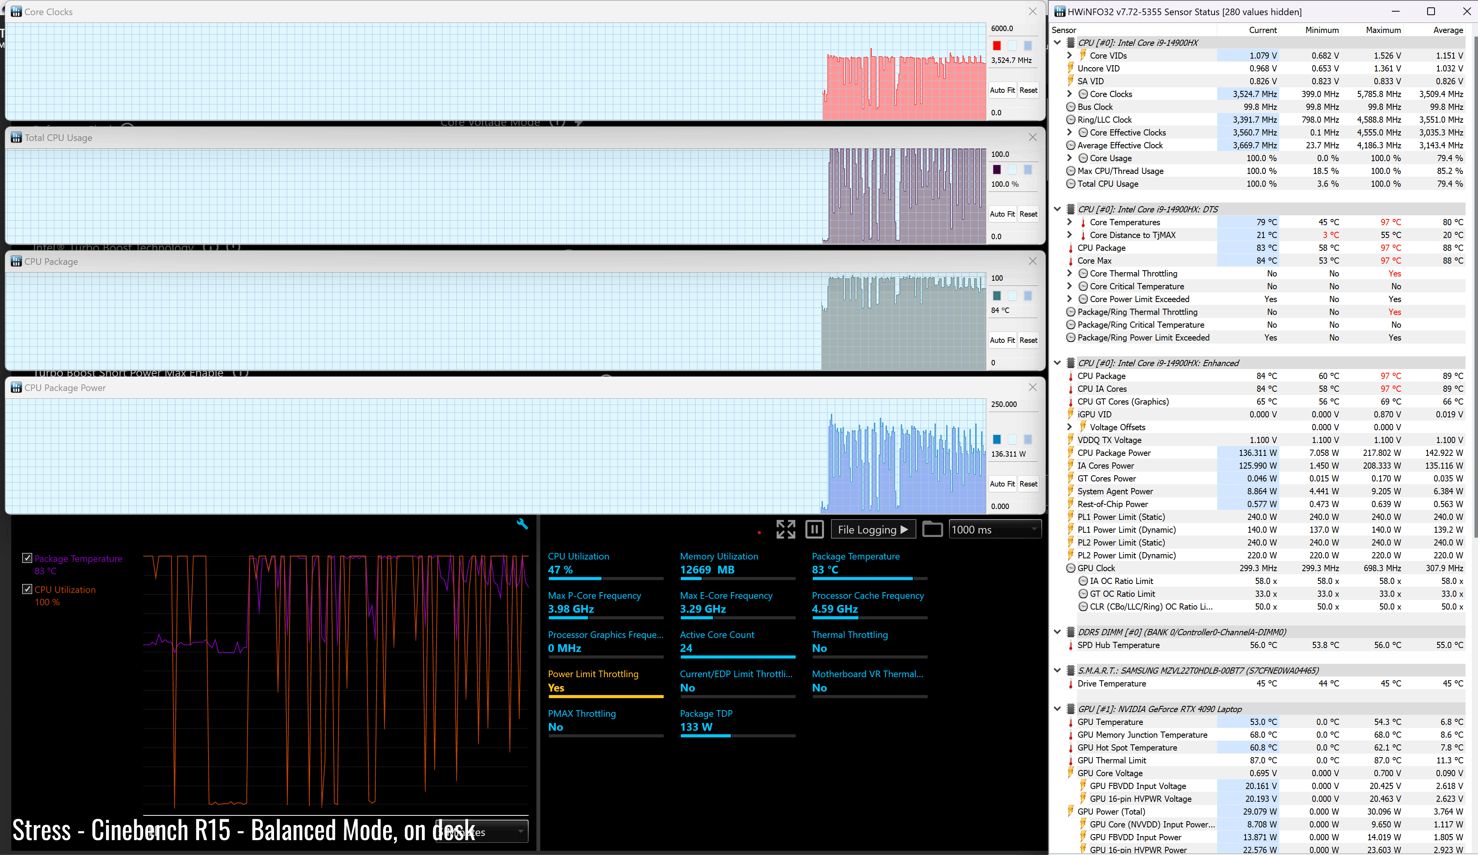Click the red color square in Core Clocks graph
The height and width of the screenshot is (855, 1478).
click(996, 46)
